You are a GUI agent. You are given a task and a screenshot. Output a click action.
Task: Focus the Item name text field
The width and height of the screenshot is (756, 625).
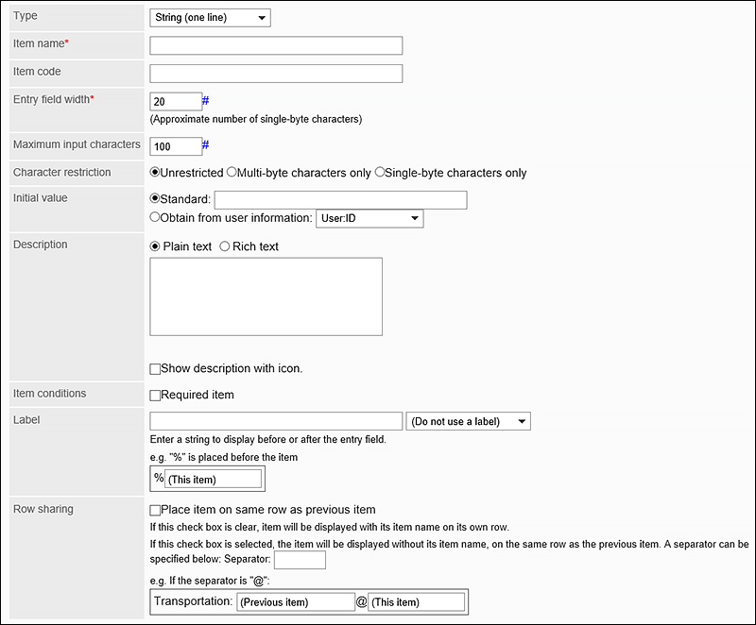(x=276, y=45)
